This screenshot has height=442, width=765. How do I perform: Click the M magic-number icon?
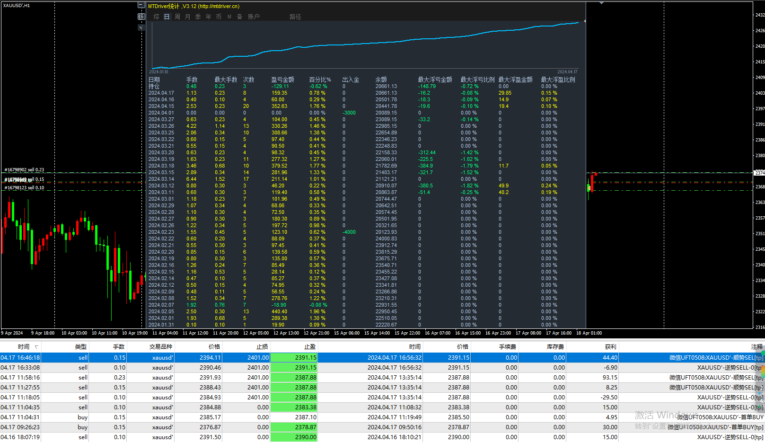[229, 17]
